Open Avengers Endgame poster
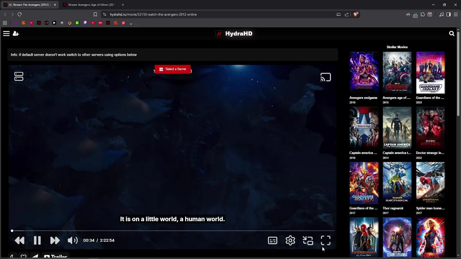 [364, 73]
